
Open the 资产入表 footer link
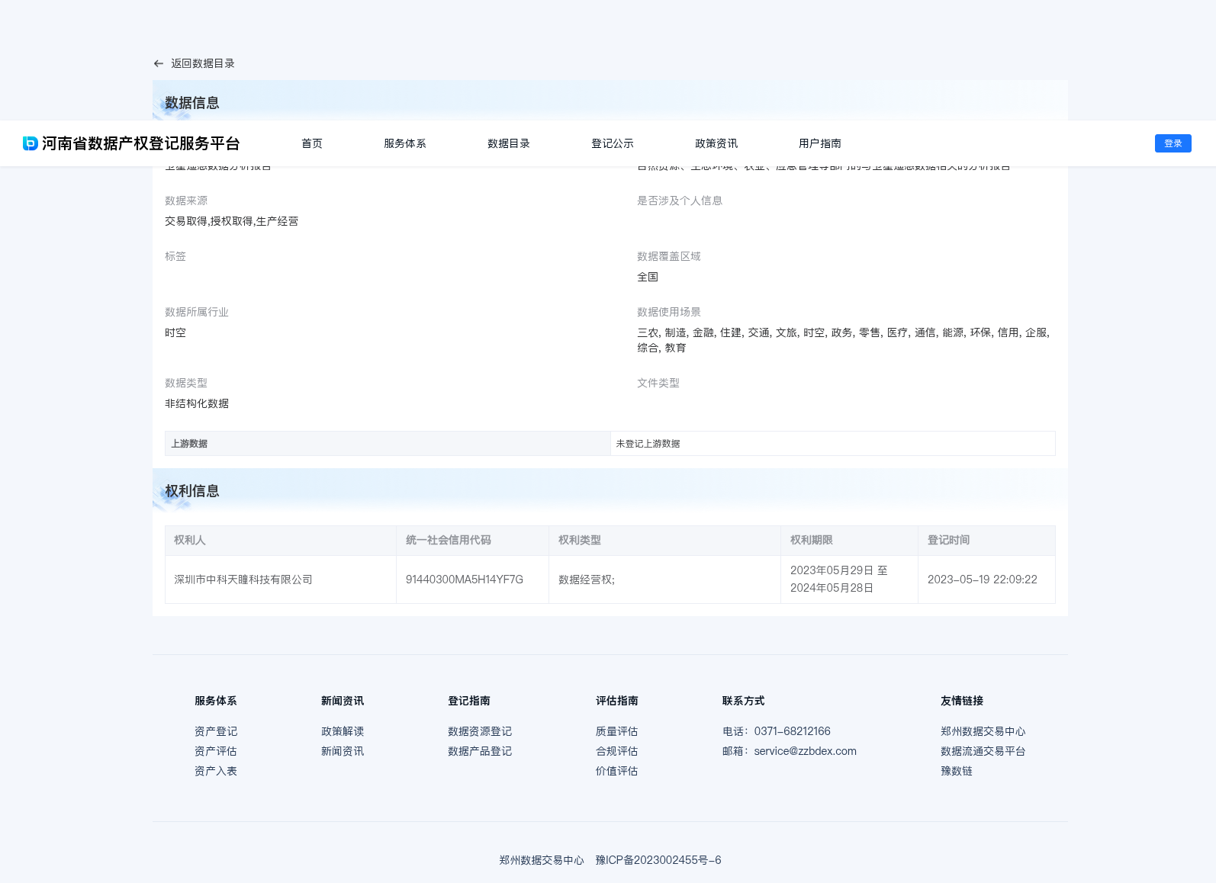216,771
